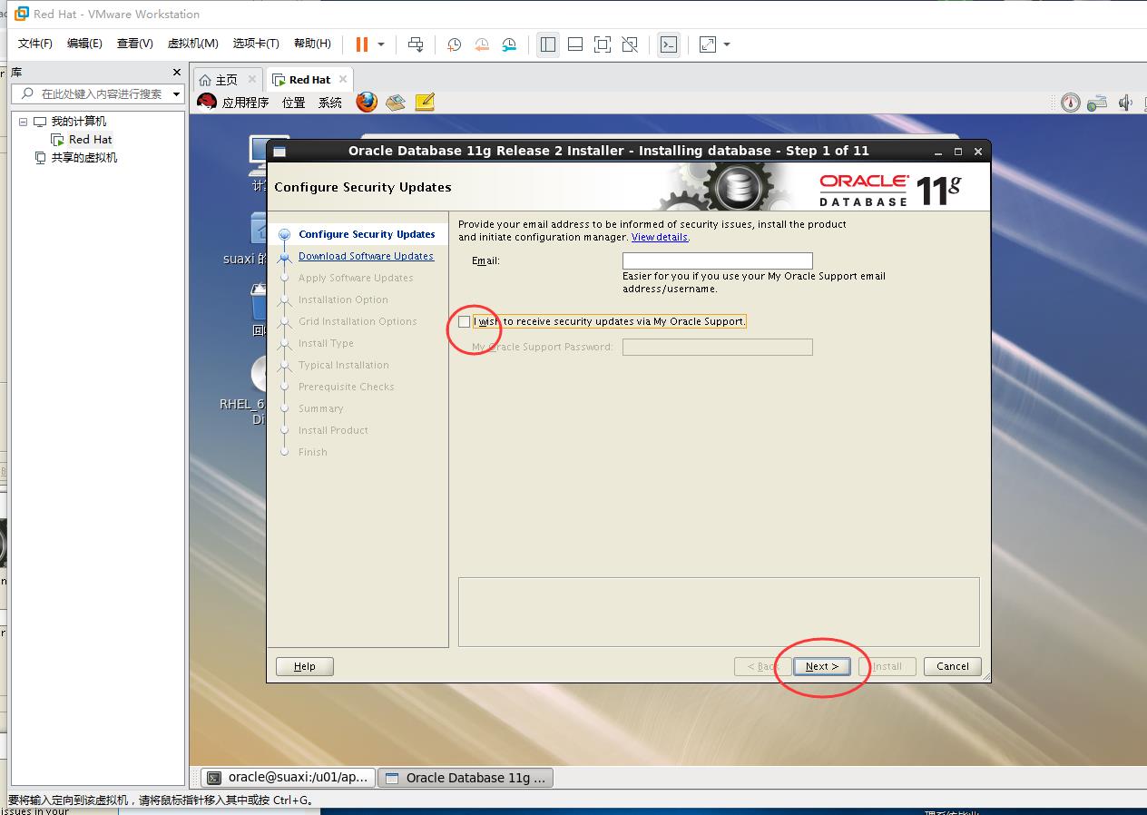
Task: Pause the virtual machine with the orange pause icon
Action: pos(361,44)
